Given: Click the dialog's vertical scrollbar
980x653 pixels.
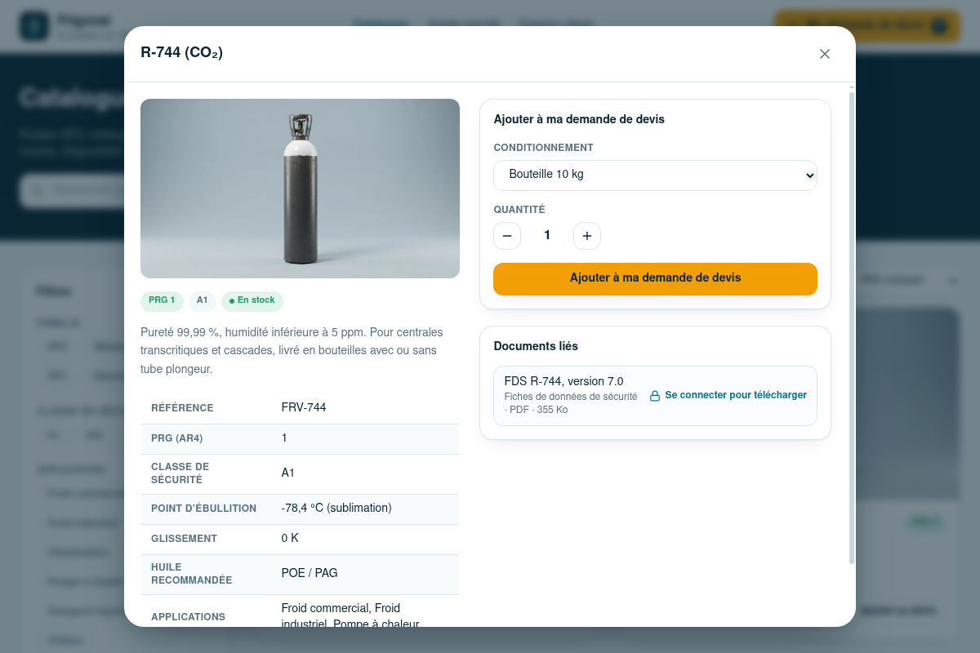Looking at the screenshot, I should (852, 327).
